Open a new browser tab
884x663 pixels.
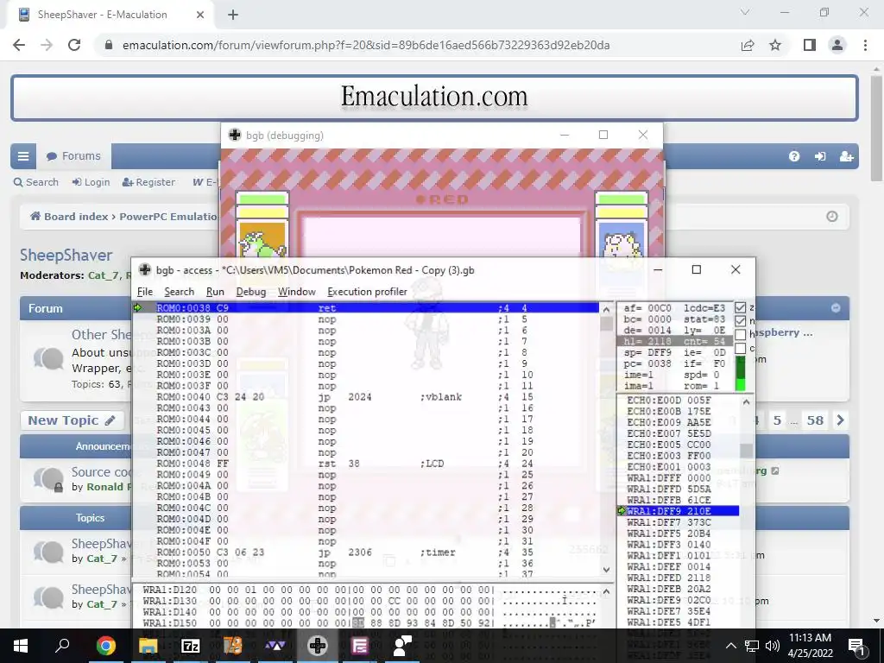[233, 15]
